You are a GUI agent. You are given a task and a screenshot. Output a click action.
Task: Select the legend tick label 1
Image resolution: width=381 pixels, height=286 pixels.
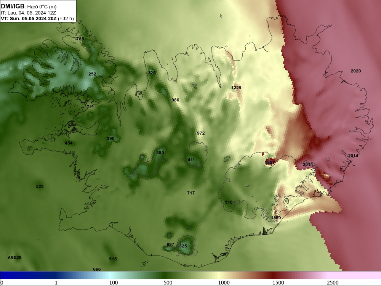tap(56, 283)
